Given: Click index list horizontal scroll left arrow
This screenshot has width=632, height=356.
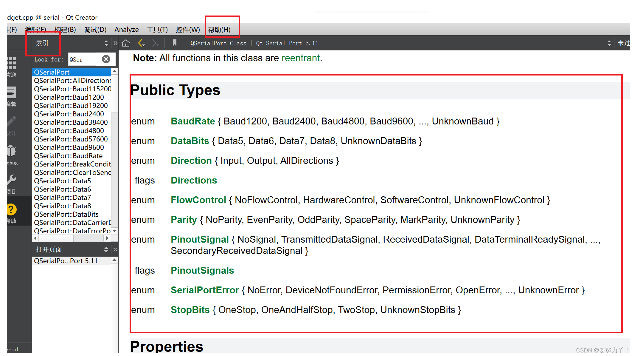Looking at the screenshot, I should pos(36,238).
